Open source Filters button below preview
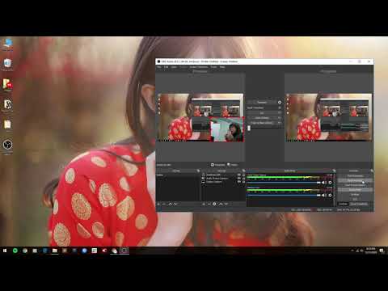 [233, 165]
